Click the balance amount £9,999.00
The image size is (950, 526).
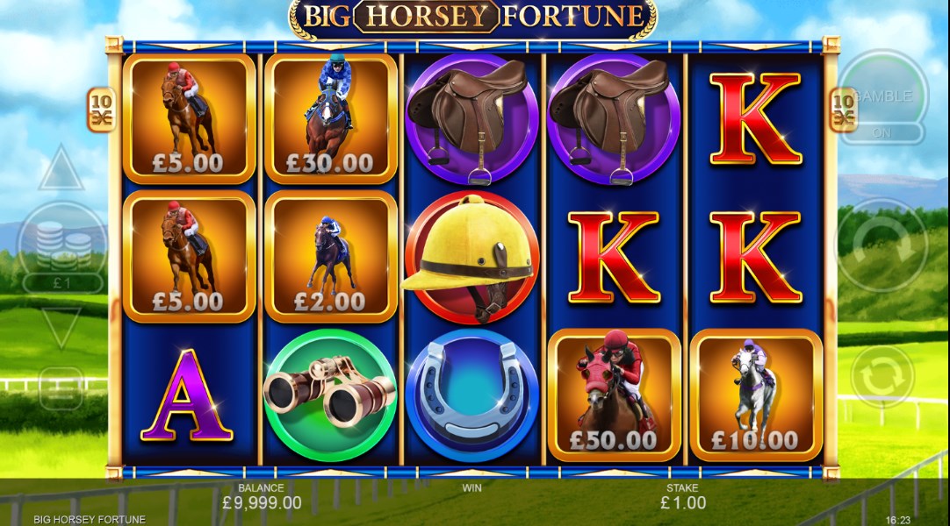click(x=262, y=502)
